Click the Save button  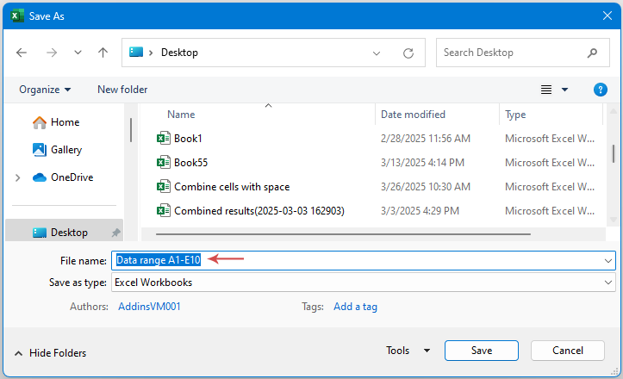pyautogui.click(x=481, y=351)
